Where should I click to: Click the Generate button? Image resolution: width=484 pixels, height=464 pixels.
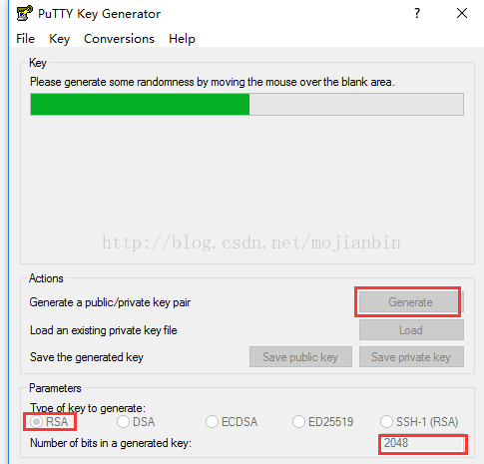point(411,302)
